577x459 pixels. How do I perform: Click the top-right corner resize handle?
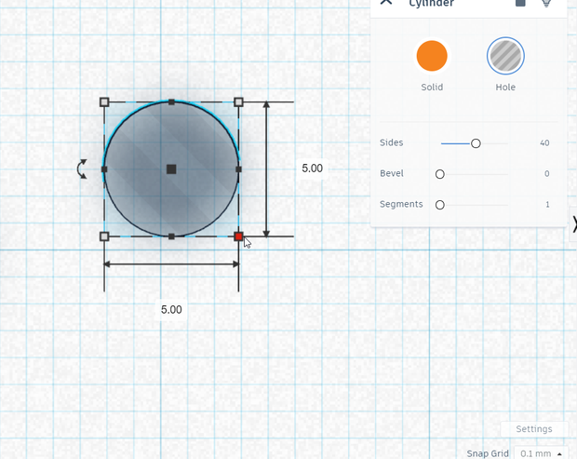click(238, 102)
